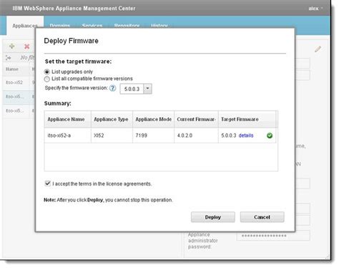Click the Appliance Type column header
The image size is (339, 268).
coord(112,119)
